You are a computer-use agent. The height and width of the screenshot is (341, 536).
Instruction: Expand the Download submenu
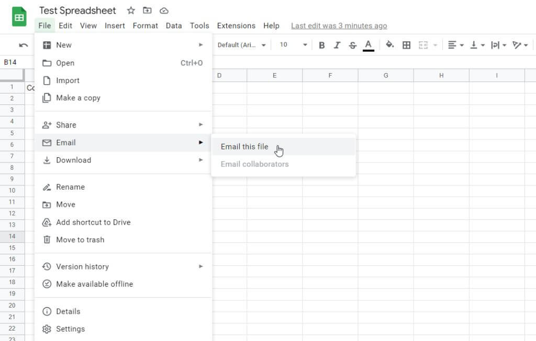click(x=123, y=160)
